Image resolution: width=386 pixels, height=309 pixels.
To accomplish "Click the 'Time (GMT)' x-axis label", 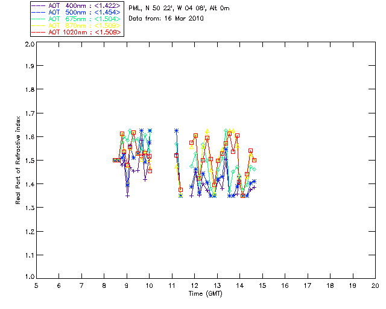I will 206,294.
